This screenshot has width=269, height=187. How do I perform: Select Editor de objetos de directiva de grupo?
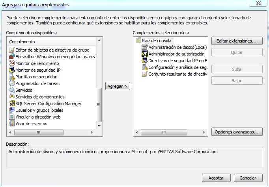pyautogui.click(x=52, y=50)
